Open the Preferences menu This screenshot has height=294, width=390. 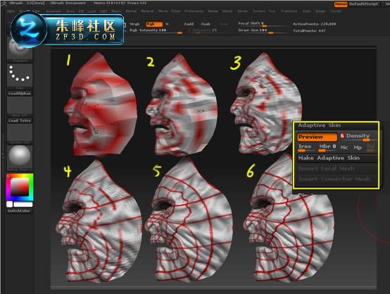click(x=194, y=11)
